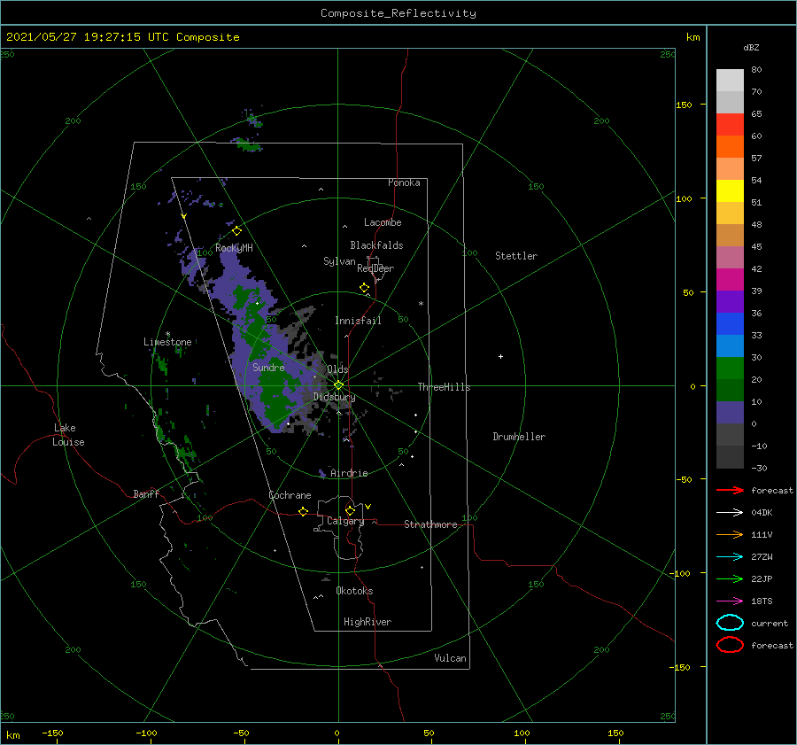797x745 pixels.
Task: Select the Didsbury label on the map
Action: click(334, 397)
